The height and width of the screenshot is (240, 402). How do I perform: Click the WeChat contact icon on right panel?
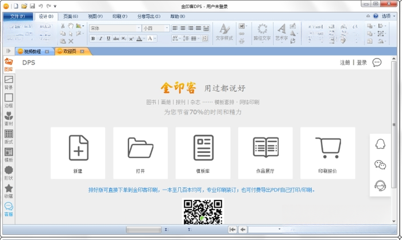380,165
